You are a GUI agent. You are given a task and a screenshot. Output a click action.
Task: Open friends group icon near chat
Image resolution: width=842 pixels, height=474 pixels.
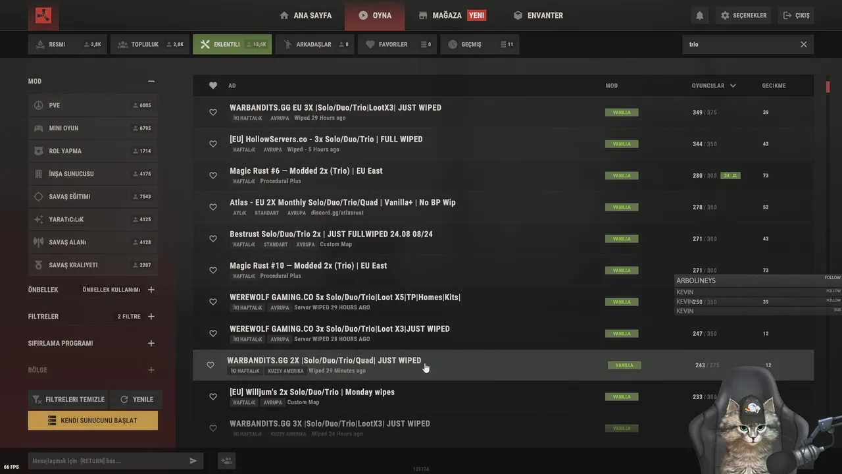pos(227,461)
